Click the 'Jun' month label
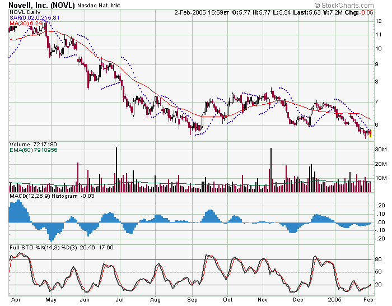Viewport: 392px width, 306px height. click(x=85, y=300)
